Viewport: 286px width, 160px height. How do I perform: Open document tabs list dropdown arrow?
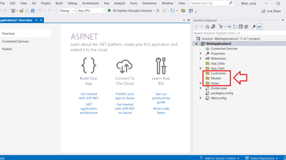pos(184,20)
